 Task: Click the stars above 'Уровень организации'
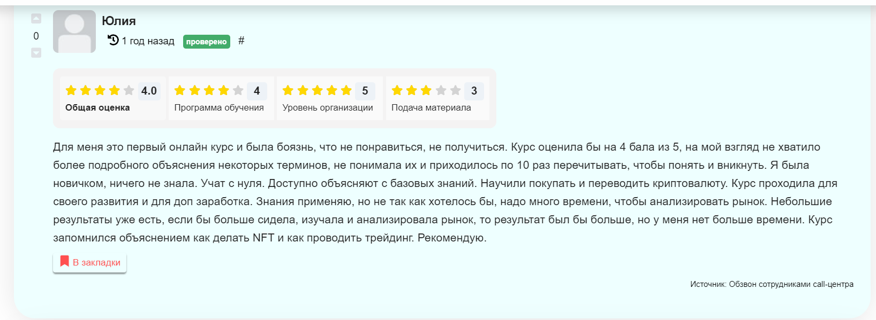coord(317,90)
